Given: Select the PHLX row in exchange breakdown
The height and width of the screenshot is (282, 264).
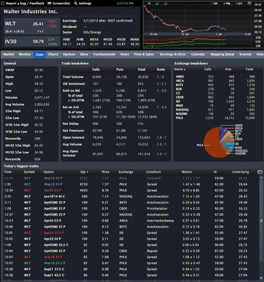Looking at the screenshot, I should [x=215, y=118].
